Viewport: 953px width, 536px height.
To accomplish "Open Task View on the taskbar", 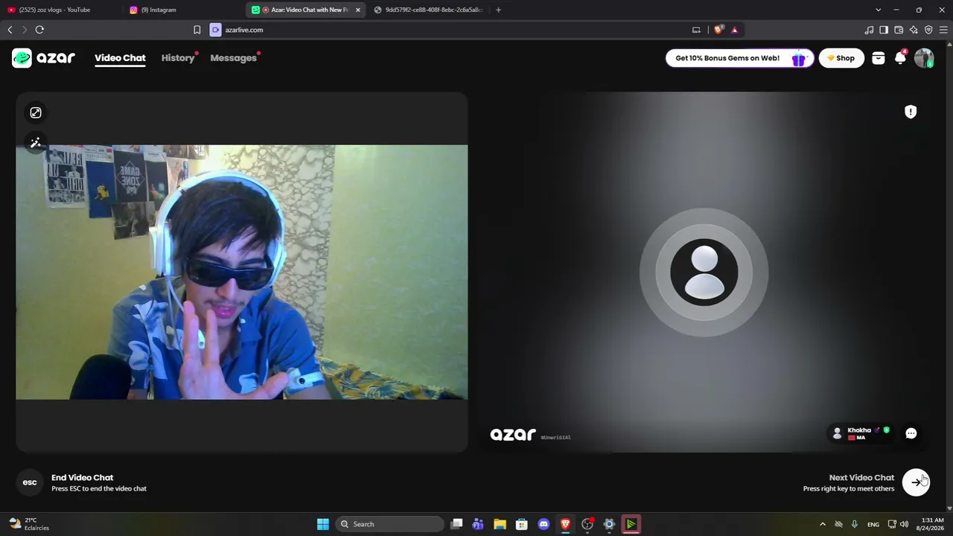I will tap(456, 524).
